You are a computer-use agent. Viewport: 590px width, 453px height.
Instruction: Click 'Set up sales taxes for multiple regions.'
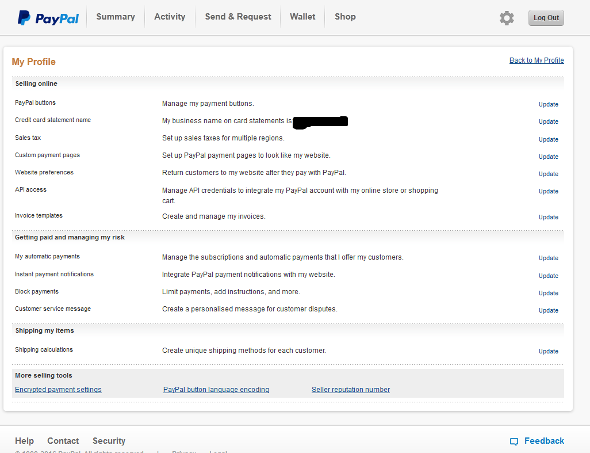[x=223, y=138]
